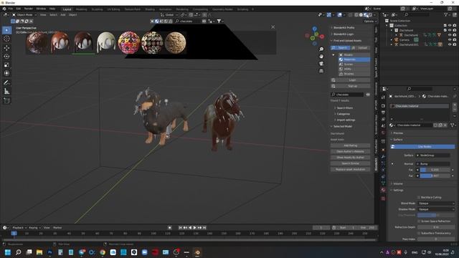The image size is (459, 258).
Task: Toggle viewport visibility of the Collection
Action: [x=450, y=26]
